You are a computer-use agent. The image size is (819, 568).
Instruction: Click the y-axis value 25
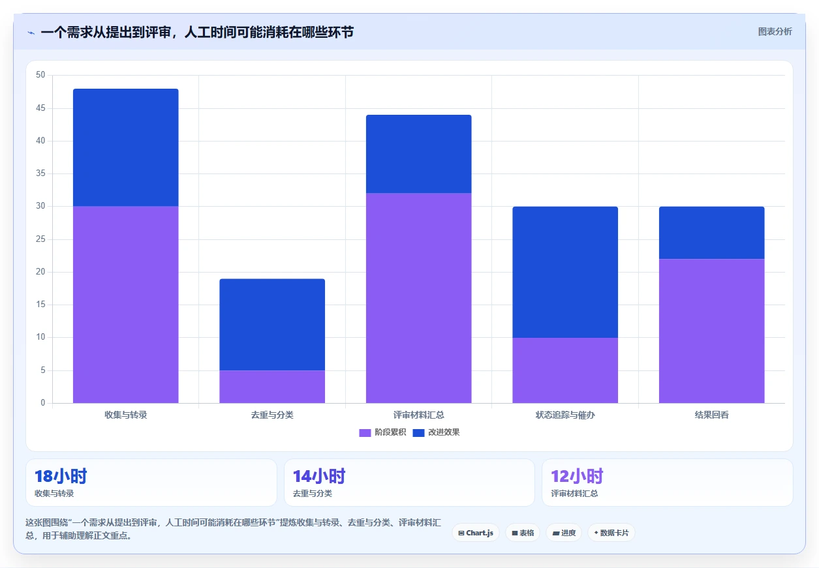40,239
